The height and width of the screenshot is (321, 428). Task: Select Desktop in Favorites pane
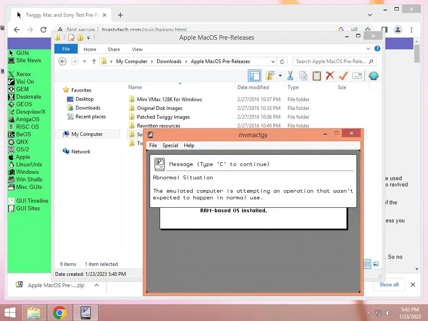point(84,99)
